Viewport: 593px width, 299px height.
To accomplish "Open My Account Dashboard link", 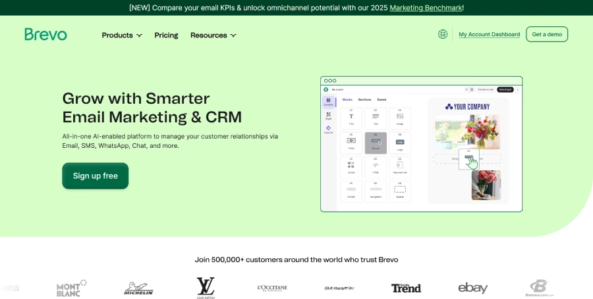I will click(x=490, y=34).
